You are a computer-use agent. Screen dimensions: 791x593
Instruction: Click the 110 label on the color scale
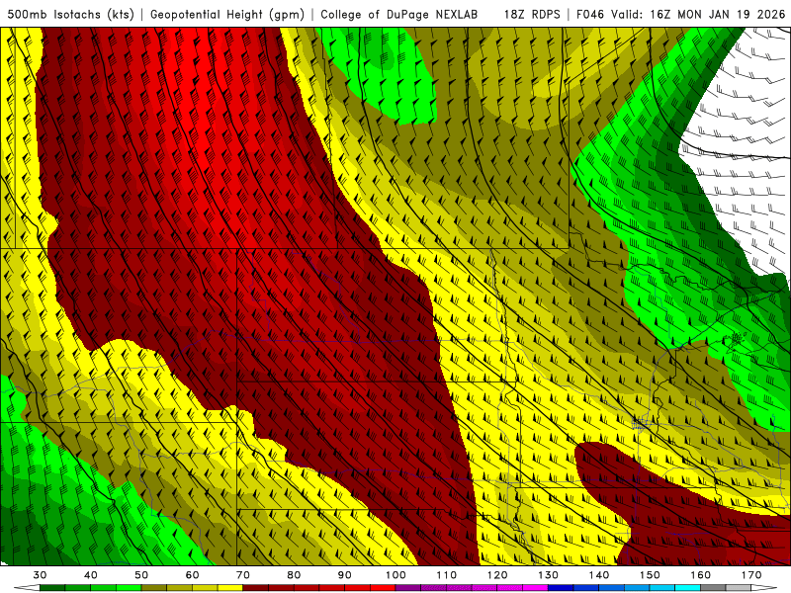coord(447,575)
